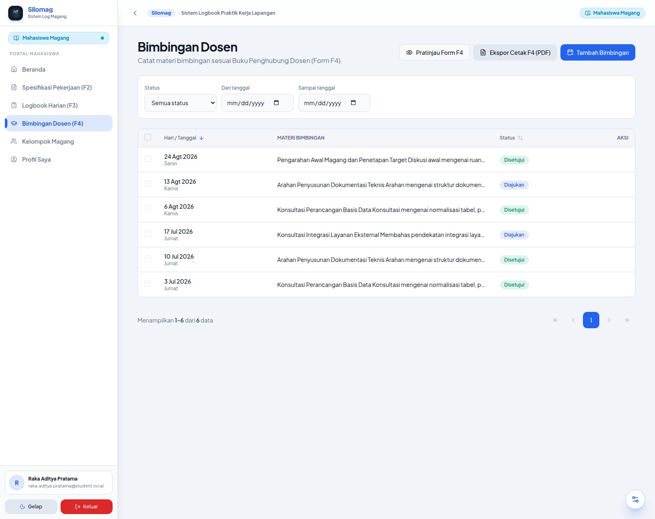Image resolution: width=655 pixels, height=519 pixels.
Task: Tick the select-all header checkbox
Action: [148, 138]
